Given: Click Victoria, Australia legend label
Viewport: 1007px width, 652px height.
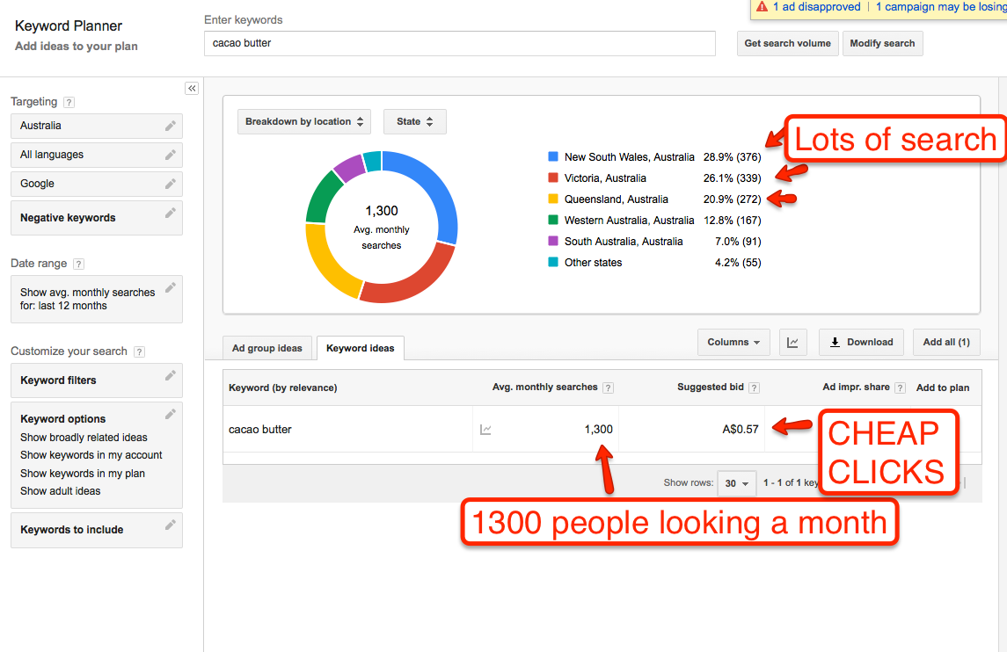Looking at the screenshot, I should coord(605,178).
